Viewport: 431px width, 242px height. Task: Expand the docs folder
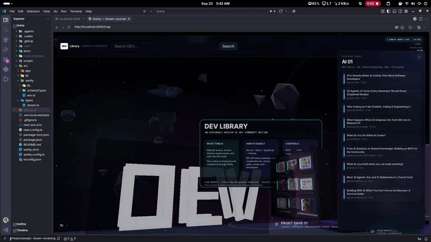tap(31, 51)
